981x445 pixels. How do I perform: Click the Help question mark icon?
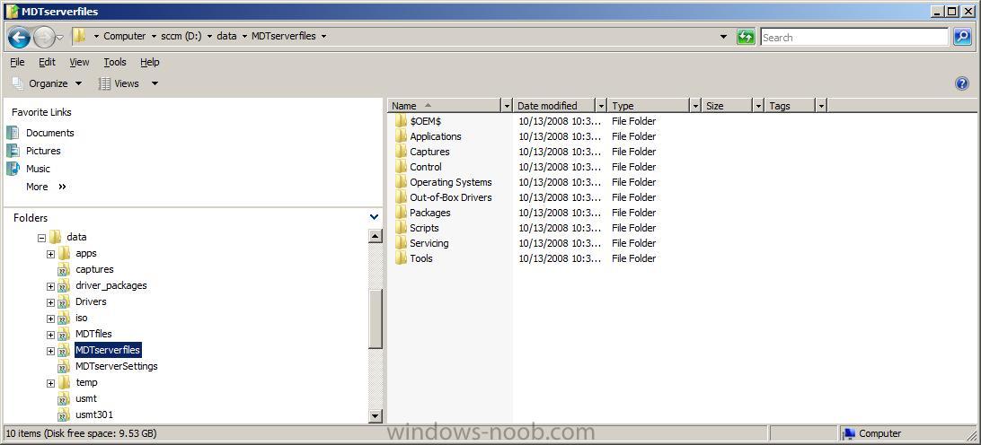click(x=962, y=83)
